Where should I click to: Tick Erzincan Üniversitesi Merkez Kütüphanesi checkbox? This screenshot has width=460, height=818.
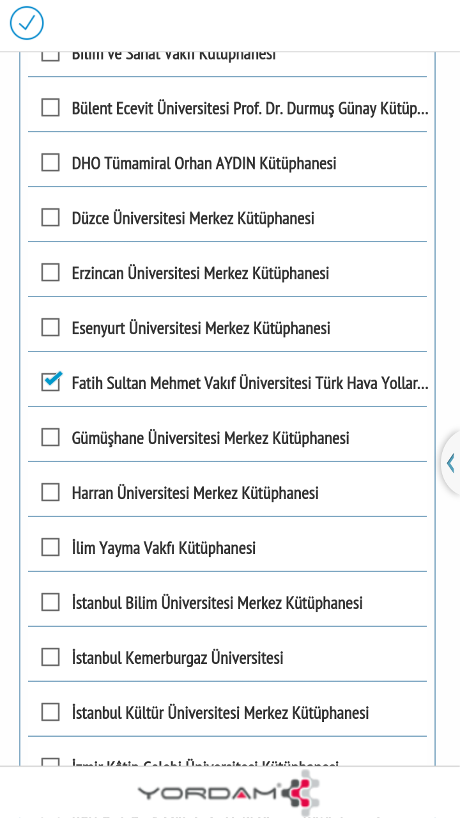pyautogui.click(x=50, y=273)
